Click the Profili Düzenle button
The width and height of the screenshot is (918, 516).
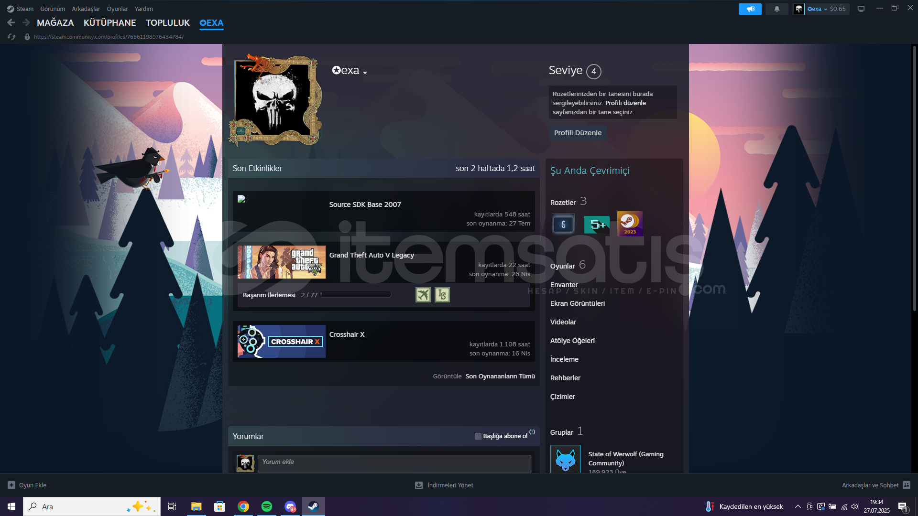578,133
